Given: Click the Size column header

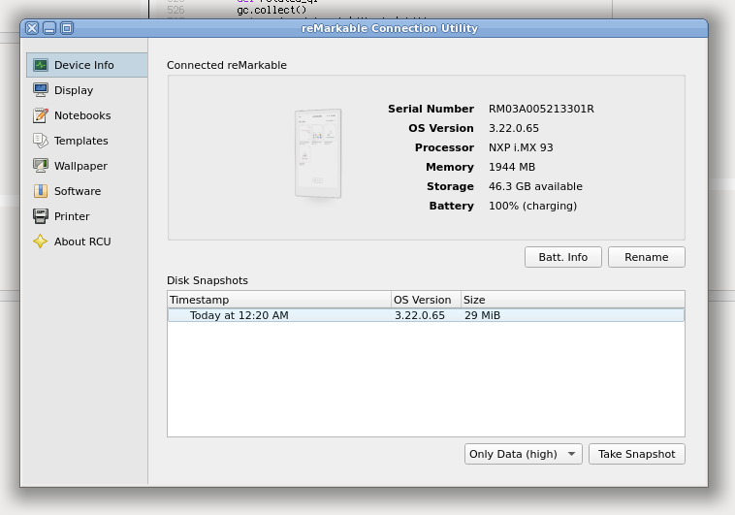Looking at the screenshot, I should pyautogui.click(x=573, y=300).
